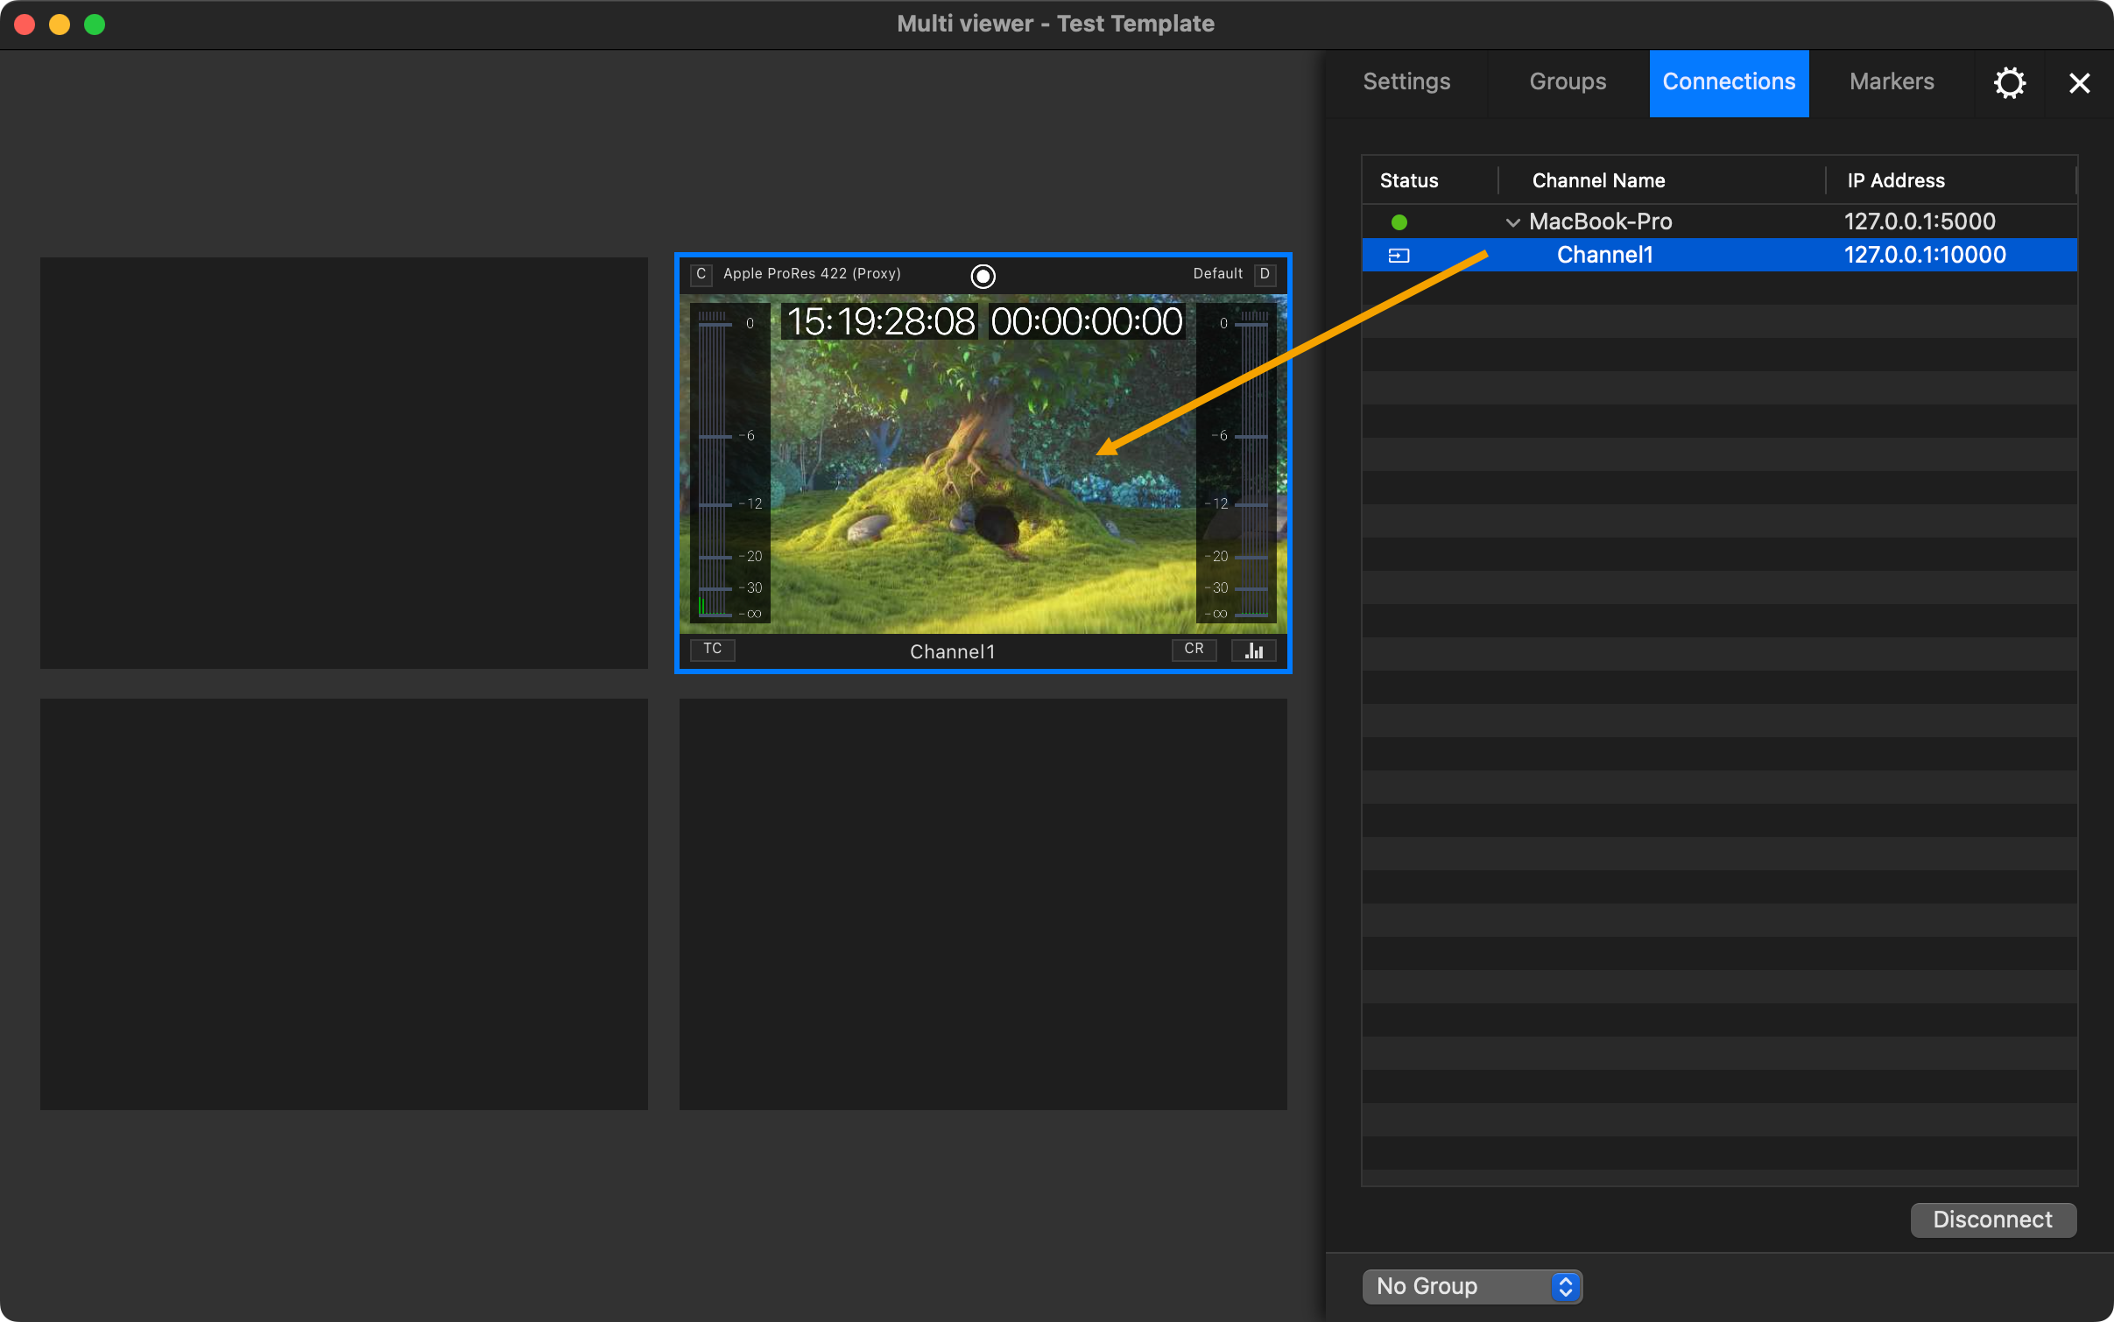Sort by the Status column header
2114x1322 pixels.
click(1429, 180)
